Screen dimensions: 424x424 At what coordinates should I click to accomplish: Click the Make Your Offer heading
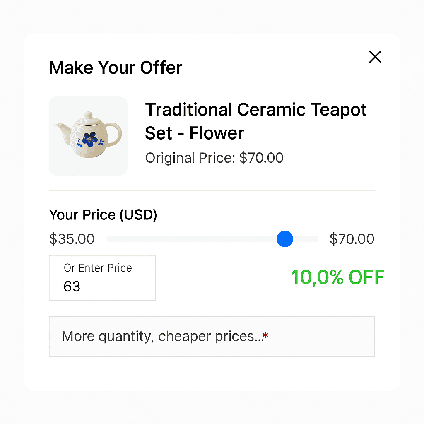coord(115,67)
